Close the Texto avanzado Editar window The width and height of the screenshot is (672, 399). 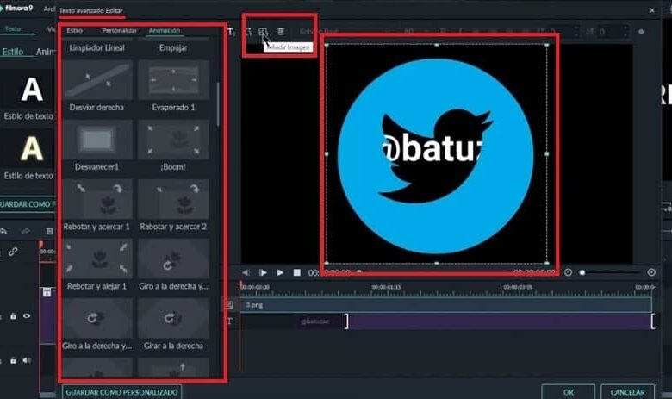point(652,10)
